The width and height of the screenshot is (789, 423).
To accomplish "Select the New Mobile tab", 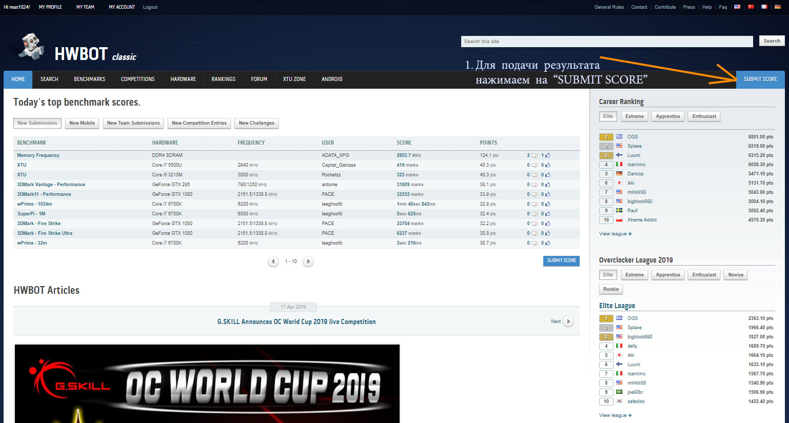I will tap(82, 123).
